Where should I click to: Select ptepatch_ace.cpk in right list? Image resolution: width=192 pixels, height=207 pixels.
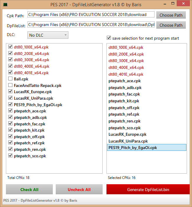147,81
